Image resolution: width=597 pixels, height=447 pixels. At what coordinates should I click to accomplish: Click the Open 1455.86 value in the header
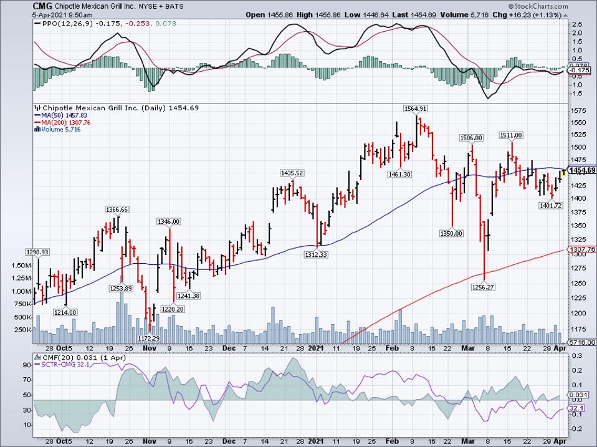269,15
